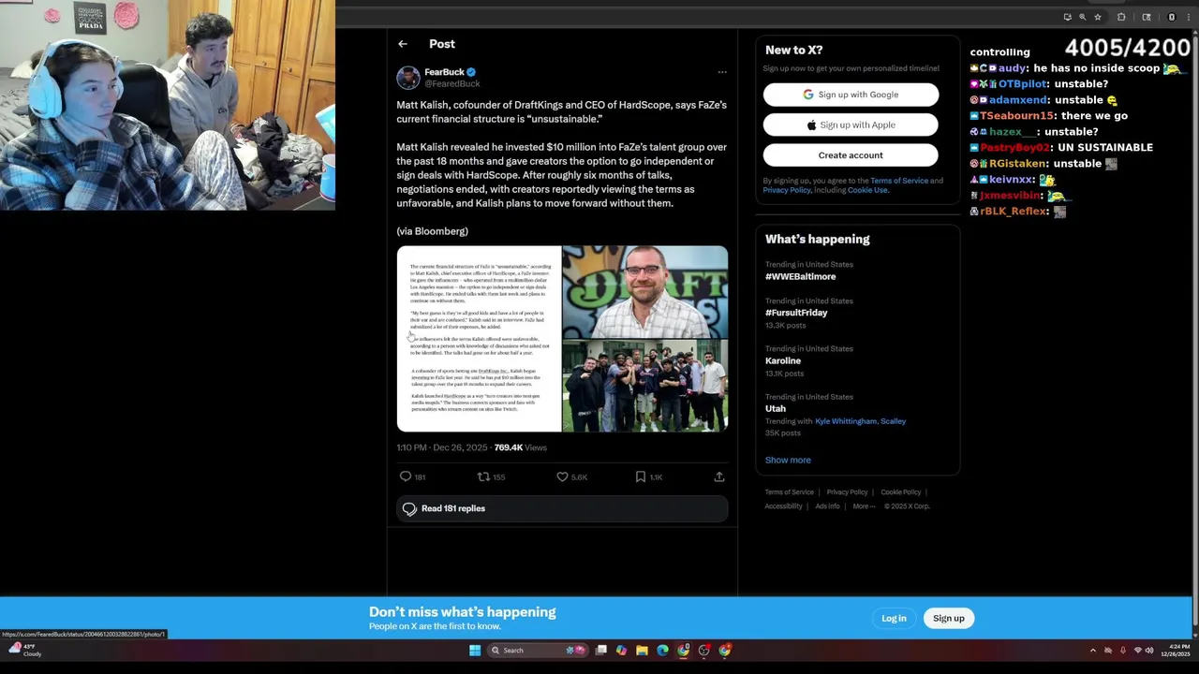
Task: Click @FearedBuck handle
Action: pyautogui.click(x=451, y=84)
